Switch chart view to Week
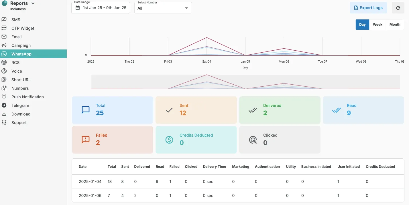This screenshot has width=409, height=205. [x=377, y=25]
